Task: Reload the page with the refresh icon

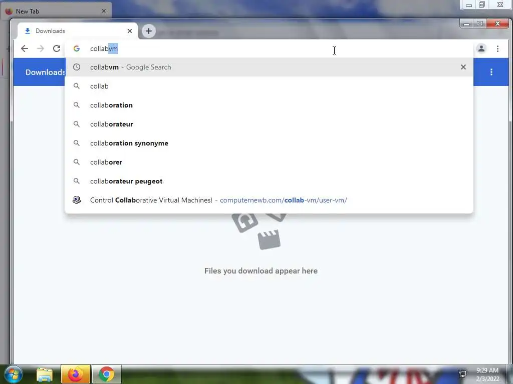Action: (57, 48)
